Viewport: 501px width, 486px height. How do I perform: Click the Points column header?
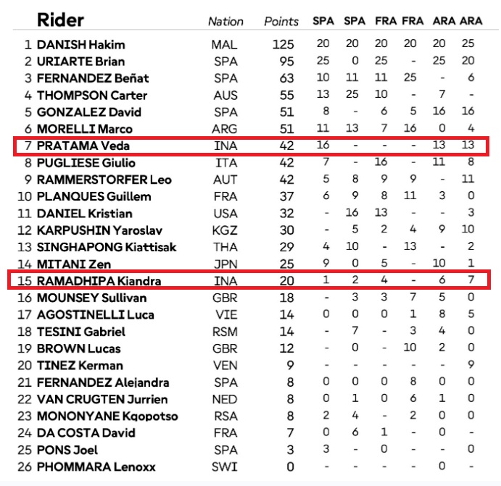(281, 22)
